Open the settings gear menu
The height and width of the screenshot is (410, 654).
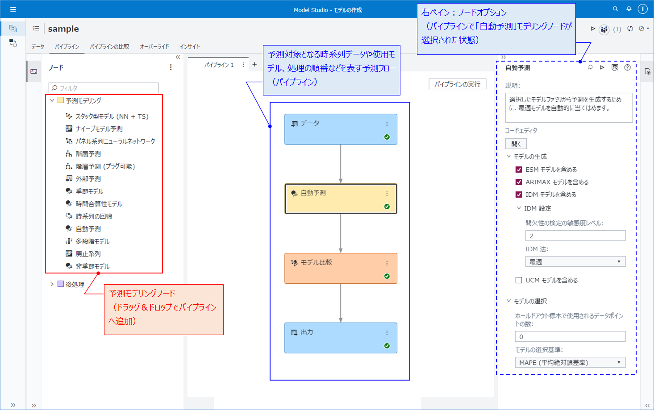(643, 29)
